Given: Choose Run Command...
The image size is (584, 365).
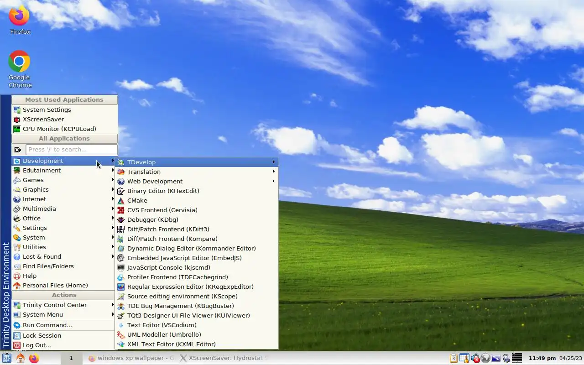Looking at the screenshot, I should click(x=63, y=325).
